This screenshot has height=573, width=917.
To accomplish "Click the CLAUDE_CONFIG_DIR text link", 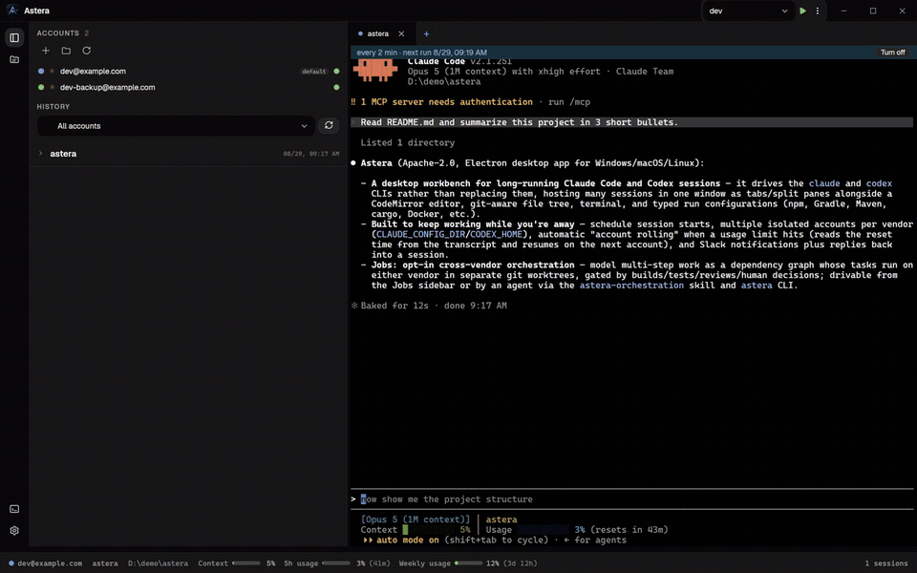I will [x=420, y=234].
